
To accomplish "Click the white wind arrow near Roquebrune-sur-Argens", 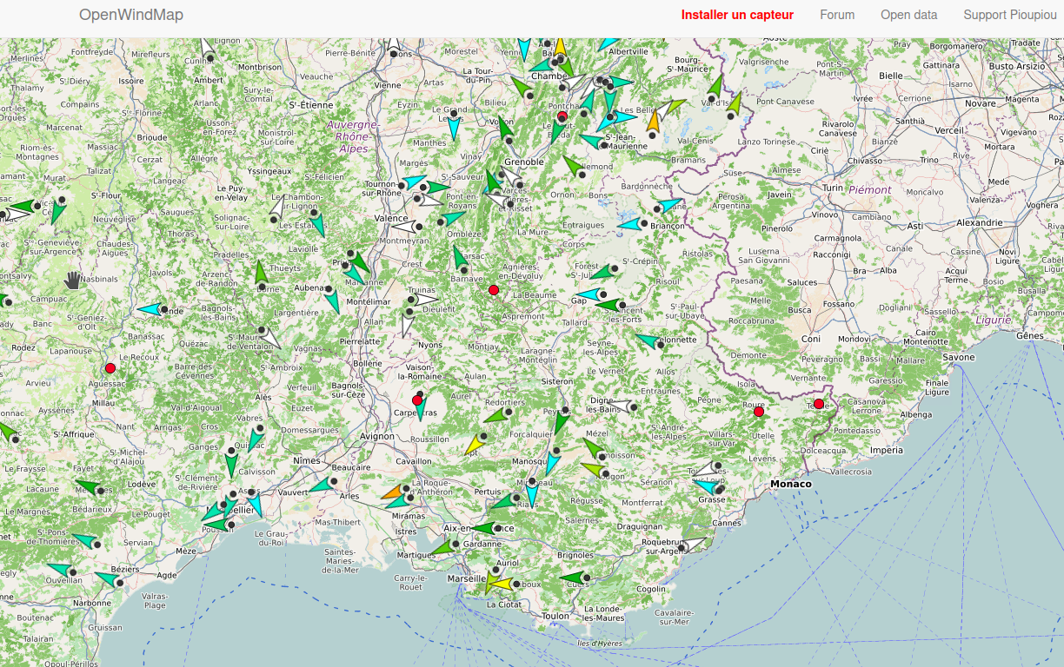I will [696, 544].
